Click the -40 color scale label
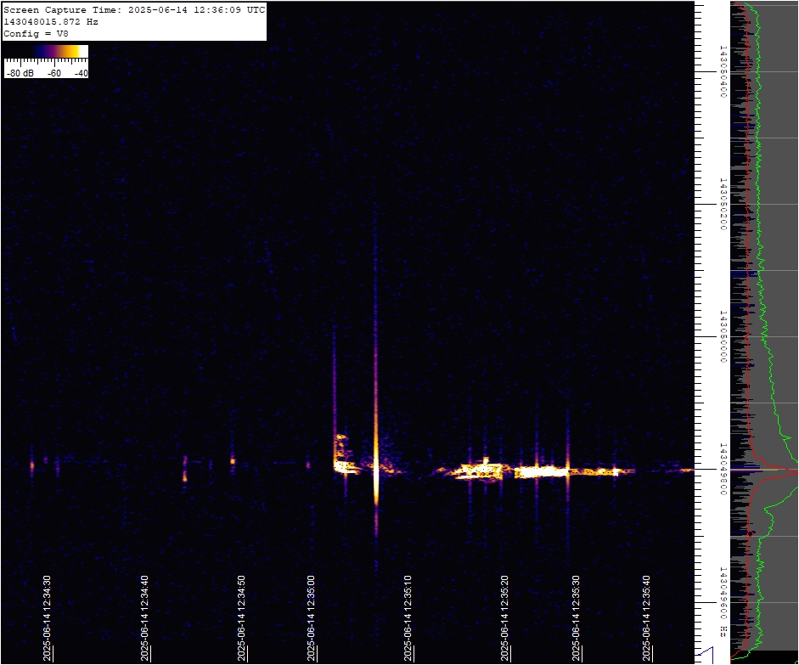Image resolution: width=799 pixels, height=665 pixels. pos(81,73)
